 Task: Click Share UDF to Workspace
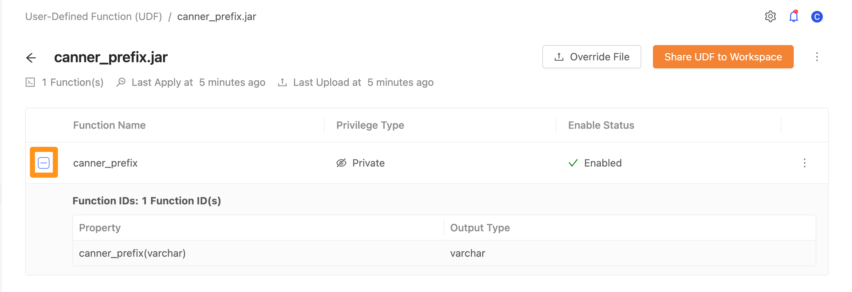723,57
